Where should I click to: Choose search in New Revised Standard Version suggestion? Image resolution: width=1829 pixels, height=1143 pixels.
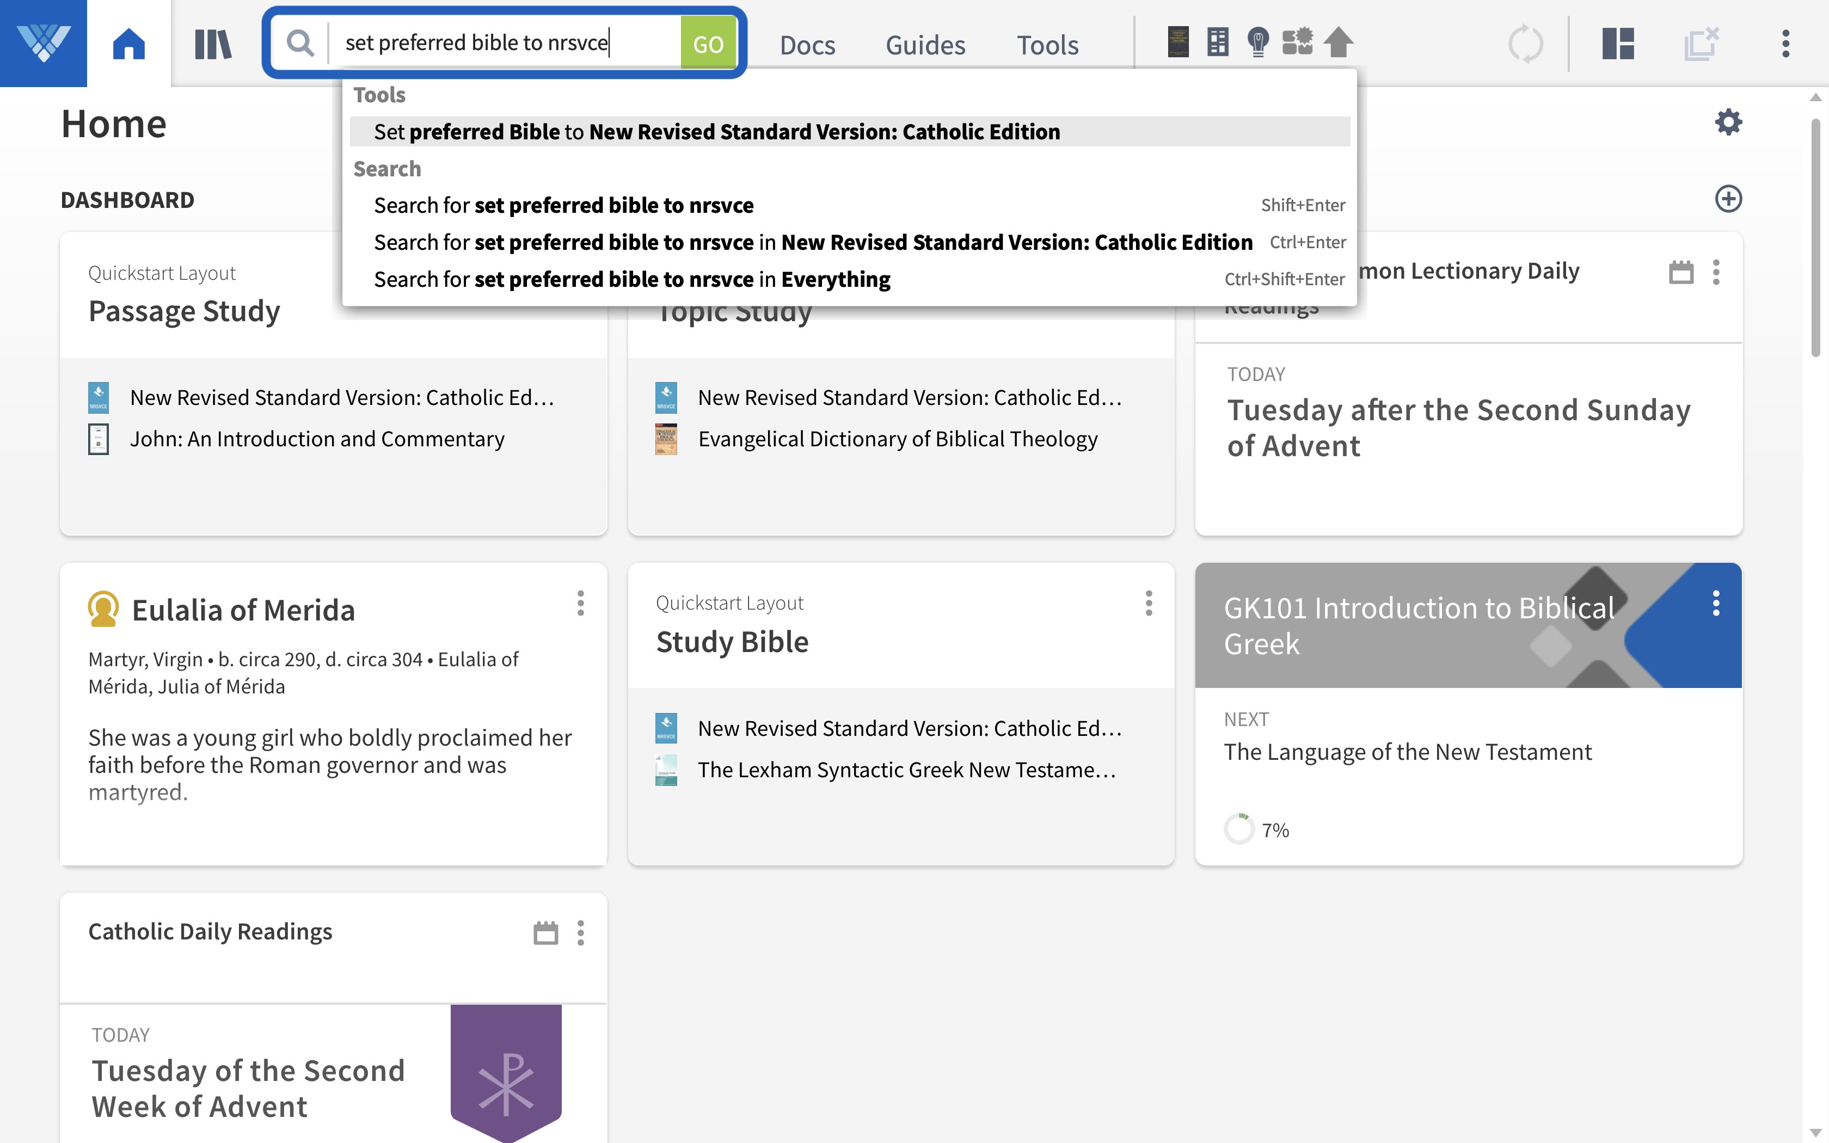(x=850, y=242)
